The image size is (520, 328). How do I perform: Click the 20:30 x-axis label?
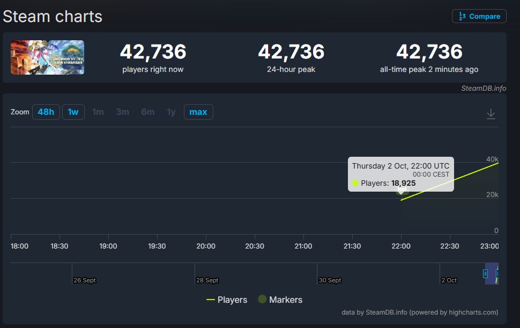click(255, 246)
